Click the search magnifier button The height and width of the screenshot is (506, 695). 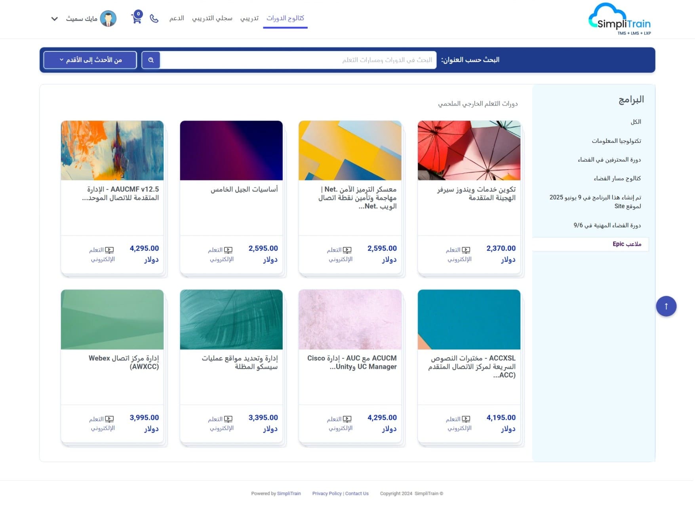pyautogui.click(x=151, y=60)
